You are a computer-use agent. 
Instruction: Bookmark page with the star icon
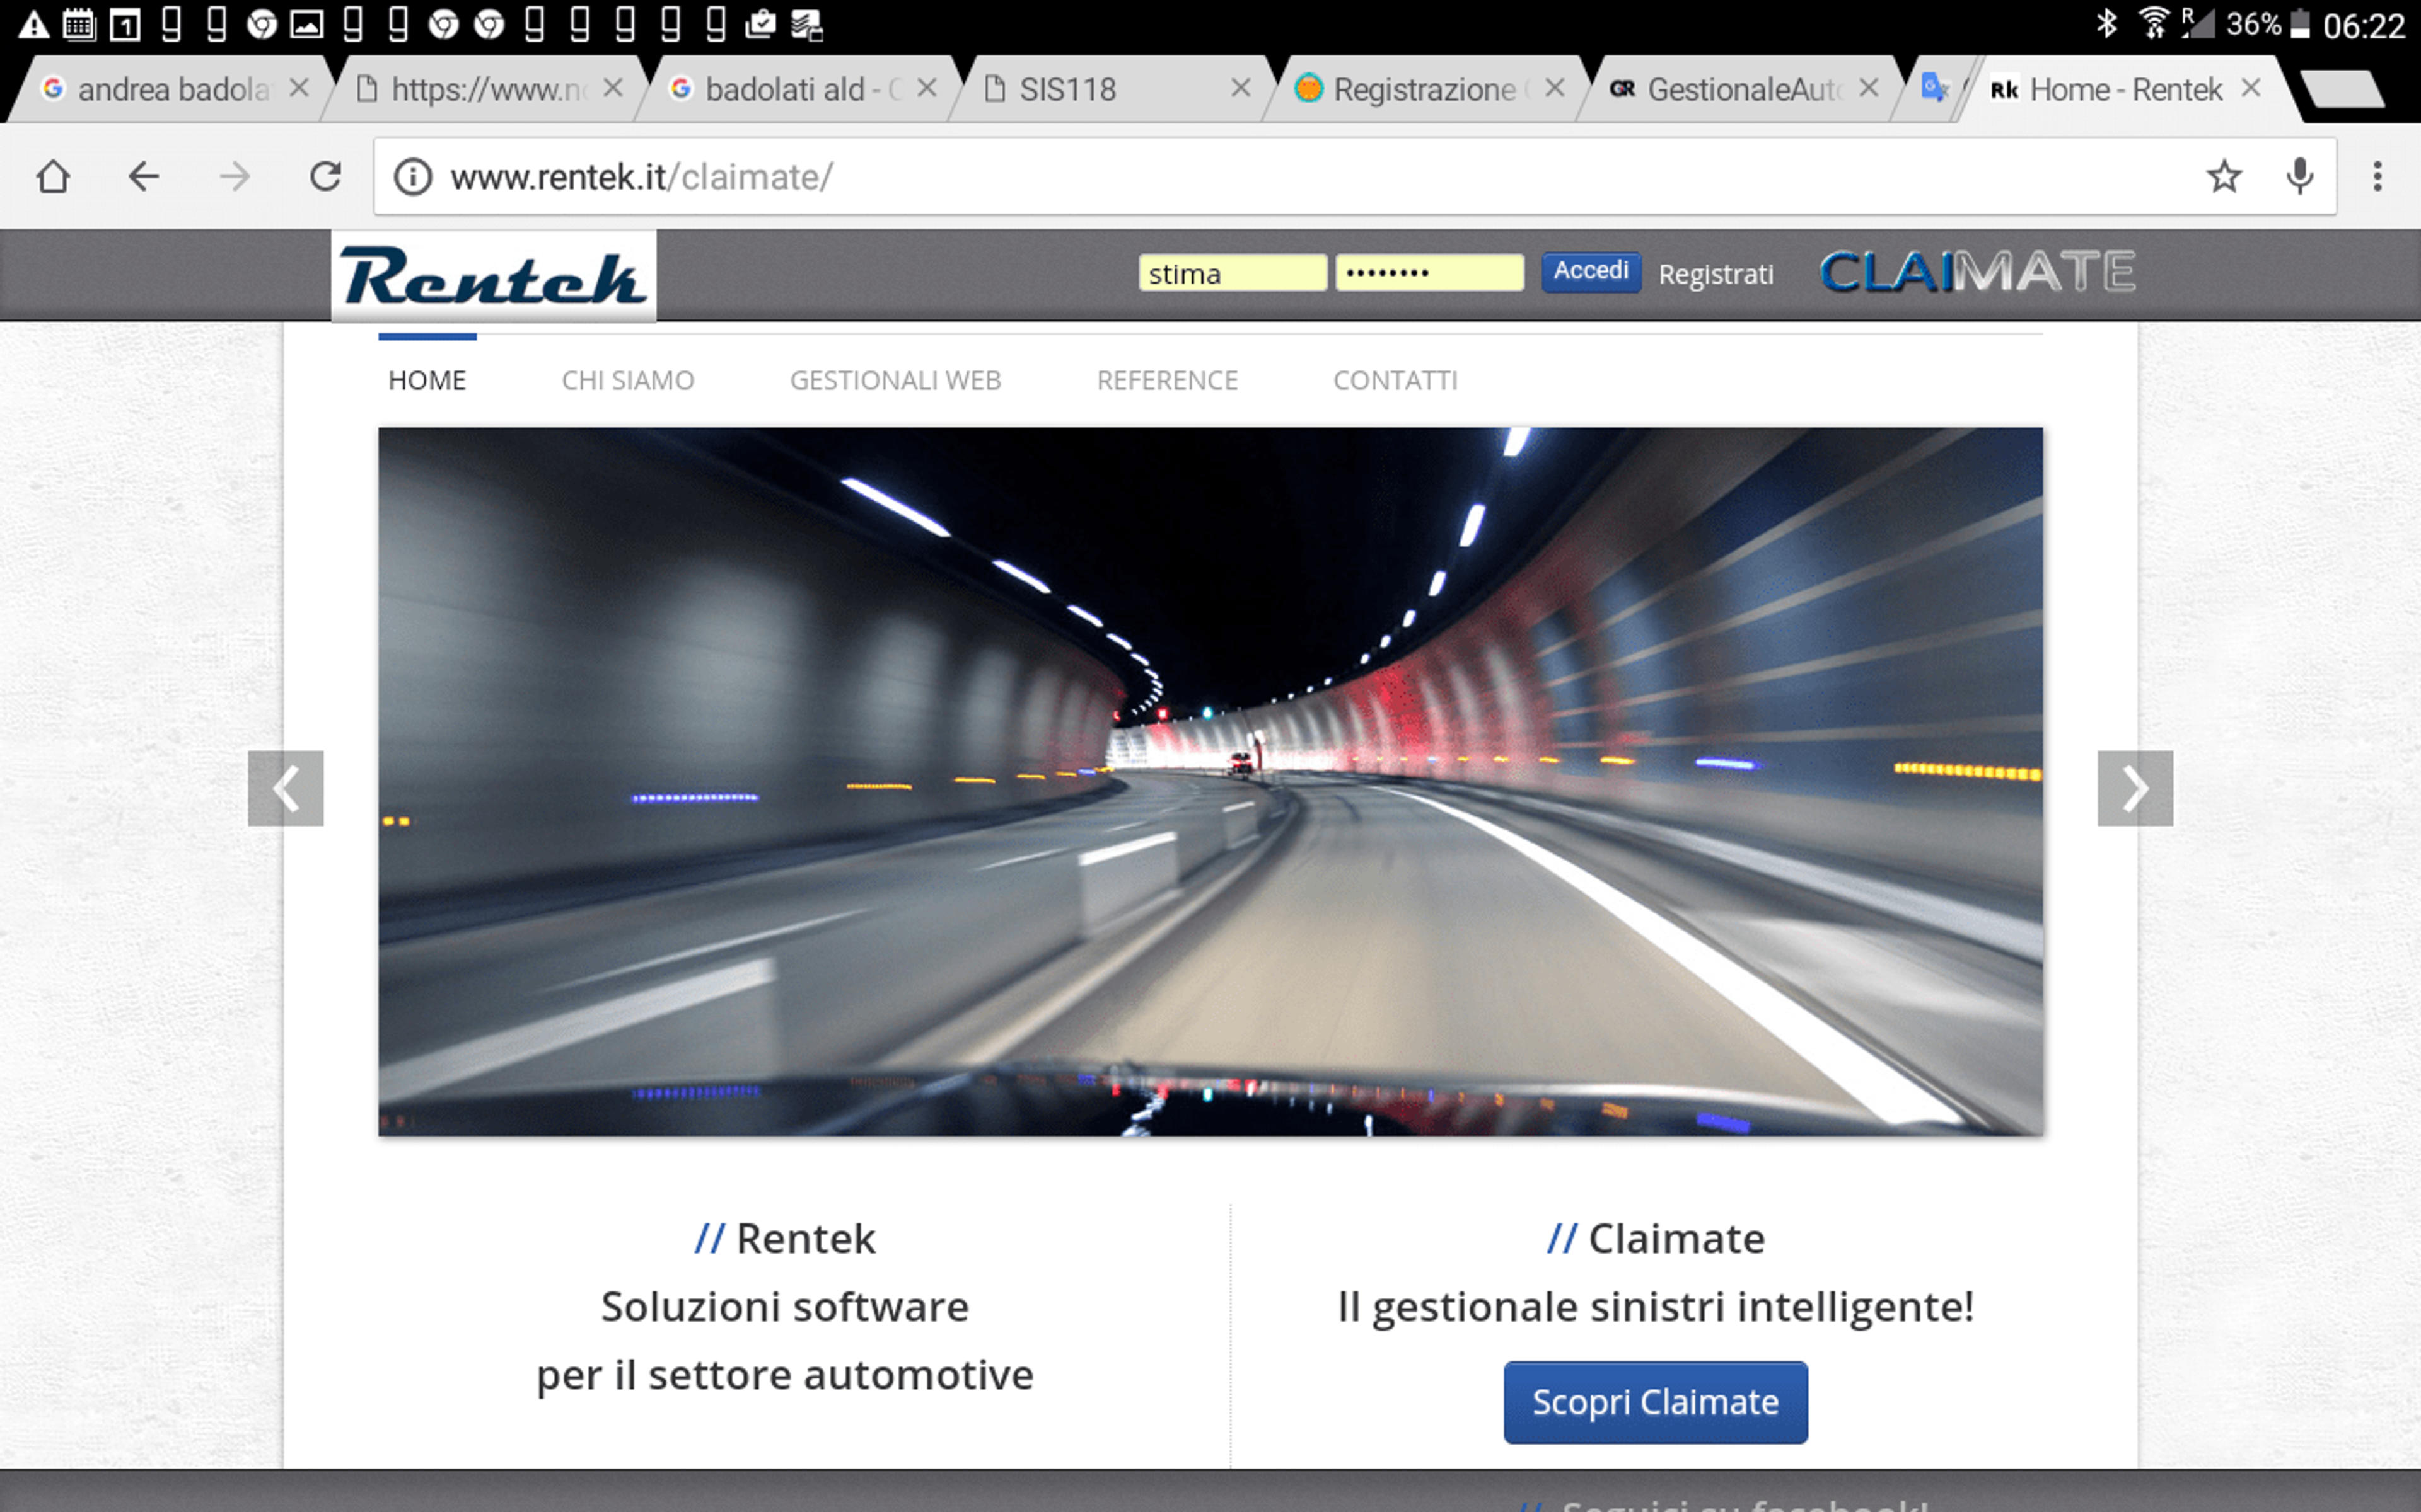pyautogui.click(x=2223, y=177)
